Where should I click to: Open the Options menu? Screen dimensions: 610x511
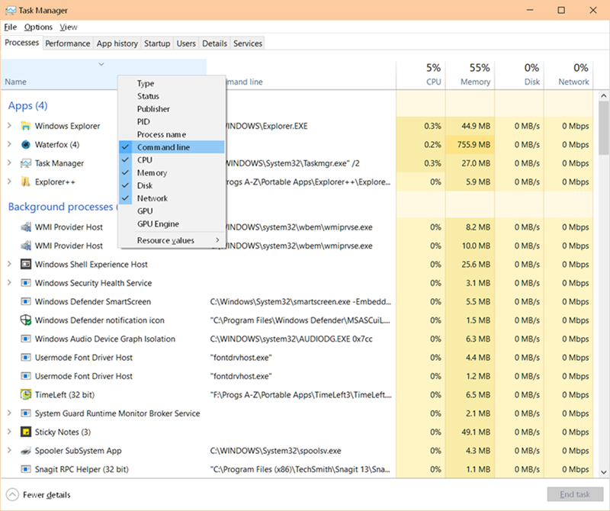(x=38, y=27)
